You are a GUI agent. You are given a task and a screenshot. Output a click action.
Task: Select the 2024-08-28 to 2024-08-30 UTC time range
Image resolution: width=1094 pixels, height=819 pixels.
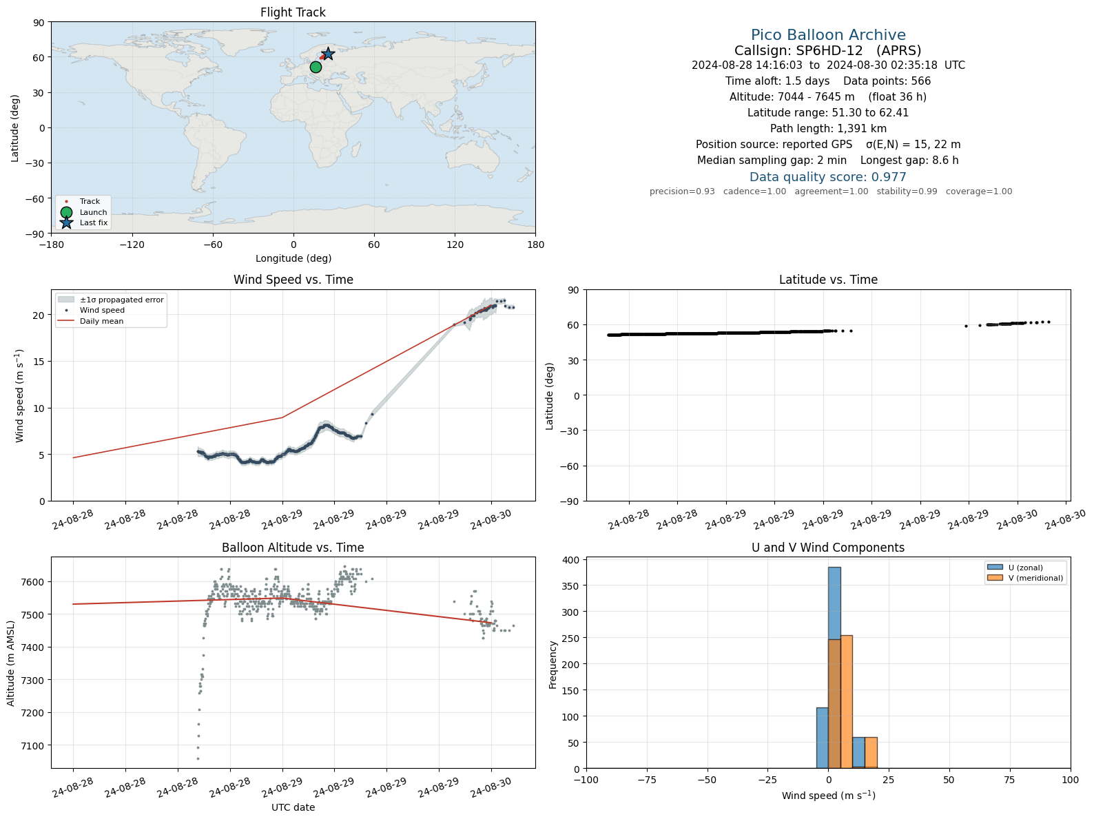tap(828, 65)
